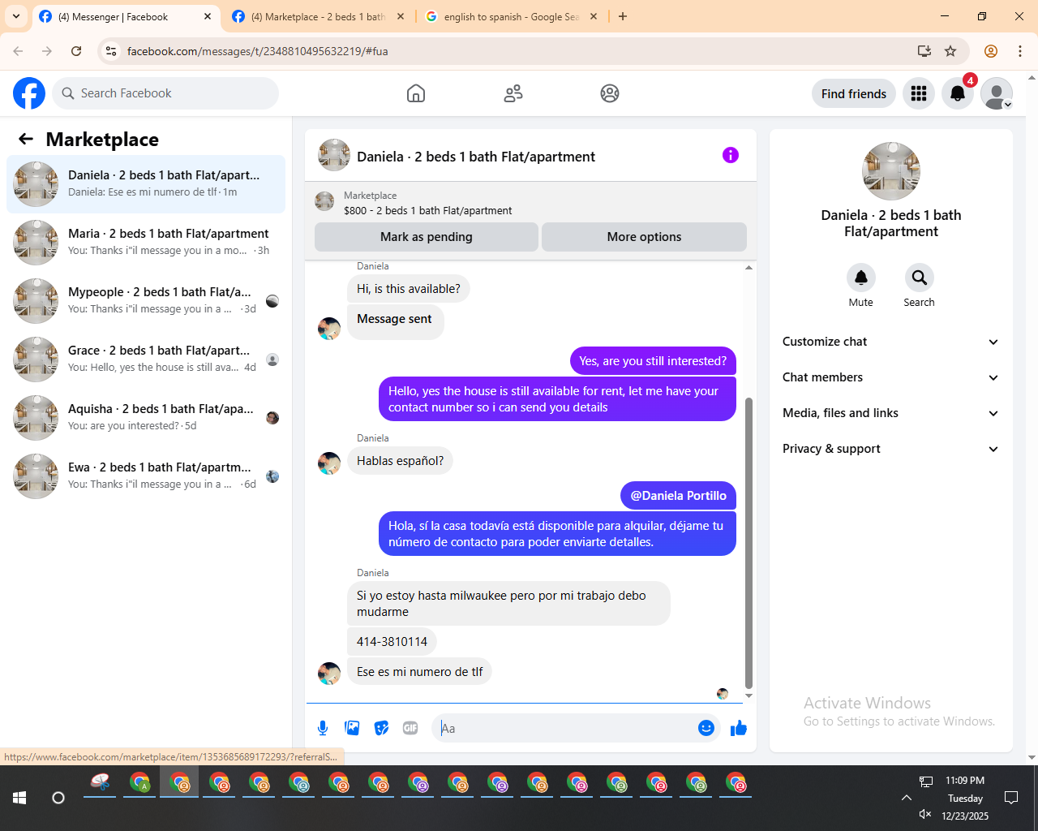
Task: Open Mypeople conversation in the list
Action: pos(146,301)
